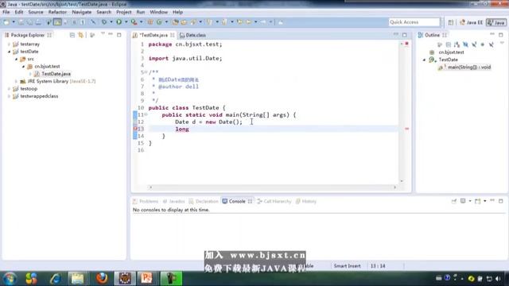Switch to the Problems tab

click(x=146, y=201)
